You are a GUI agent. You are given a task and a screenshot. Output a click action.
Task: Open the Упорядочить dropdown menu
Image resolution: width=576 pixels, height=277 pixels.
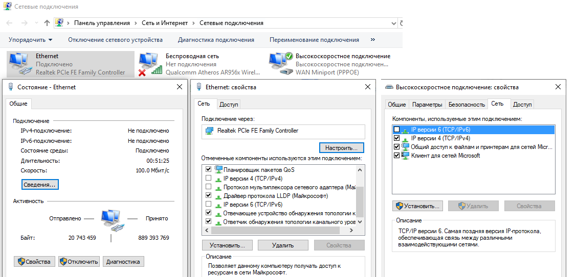[x=31, y=40]
